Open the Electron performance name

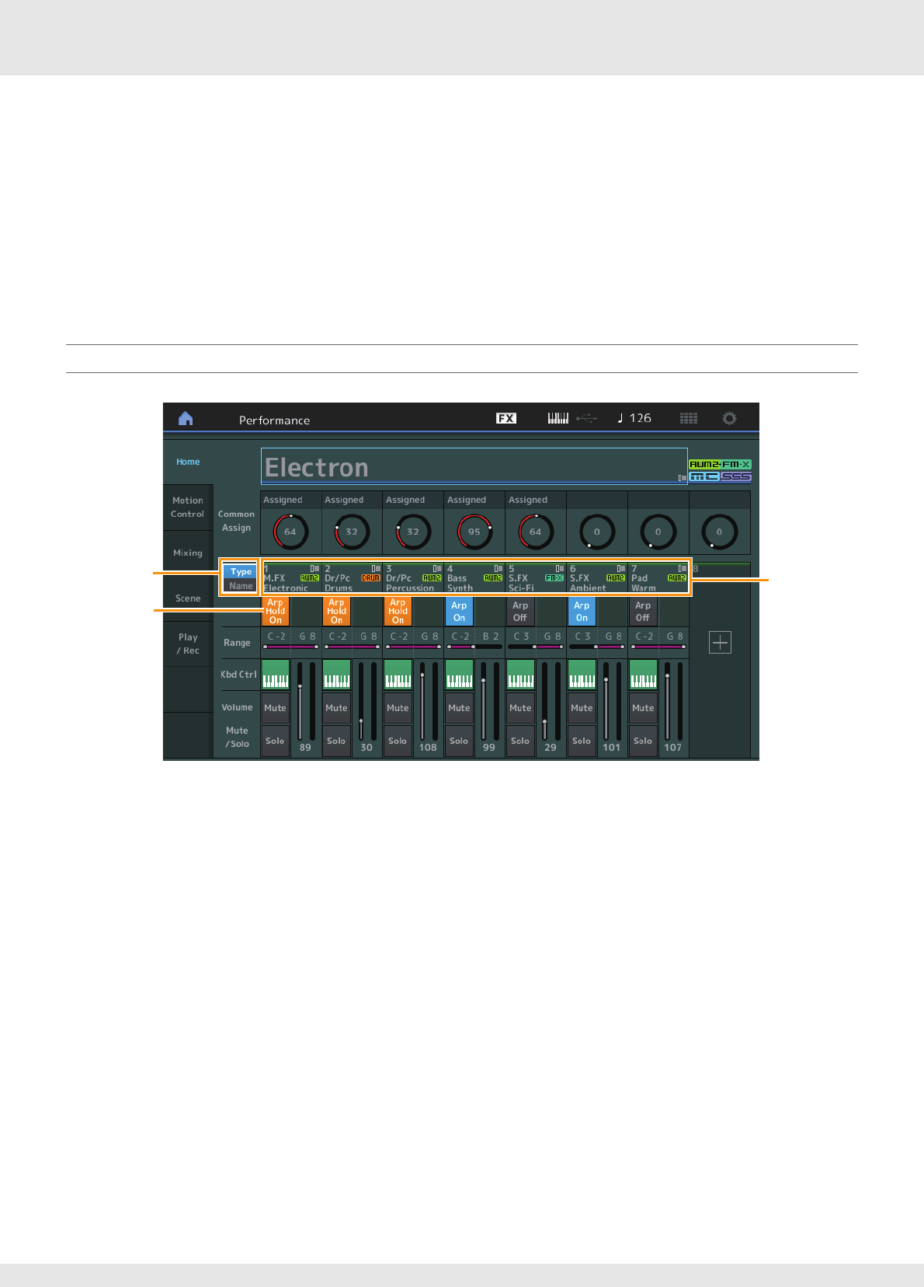[x=474, y=466]
